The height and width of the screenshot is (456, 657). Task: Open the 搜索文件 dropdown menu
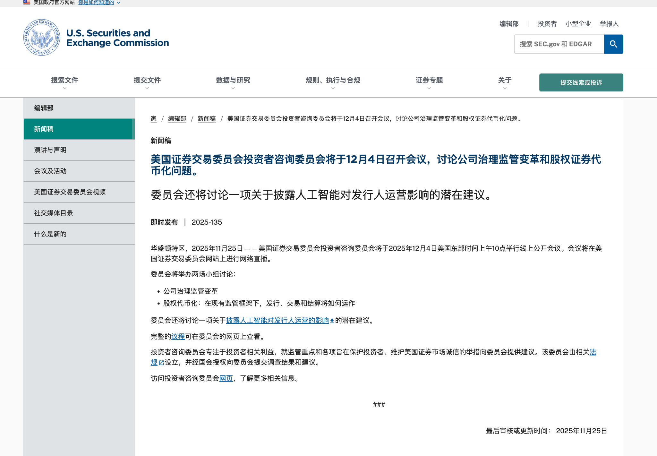pos(64,81)
